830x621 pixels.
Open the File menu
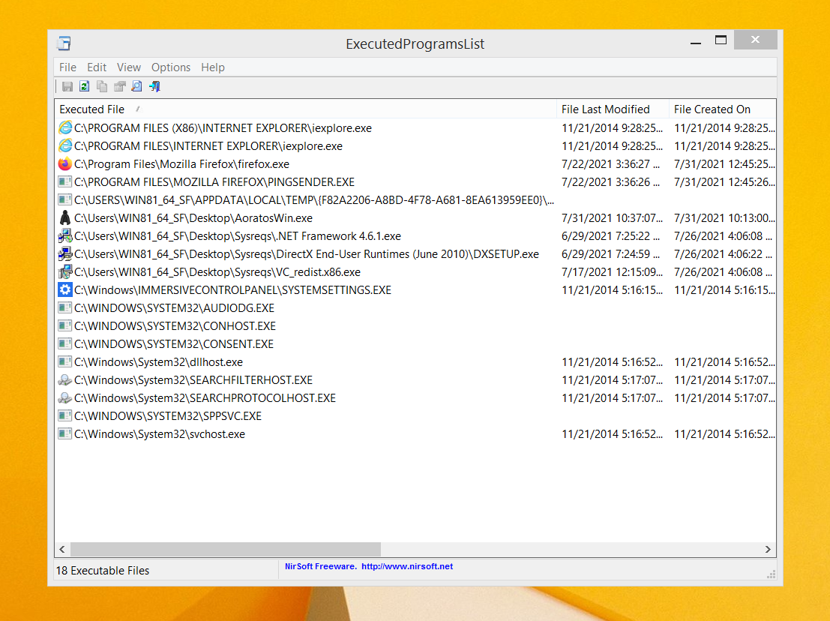pos(67,67)
